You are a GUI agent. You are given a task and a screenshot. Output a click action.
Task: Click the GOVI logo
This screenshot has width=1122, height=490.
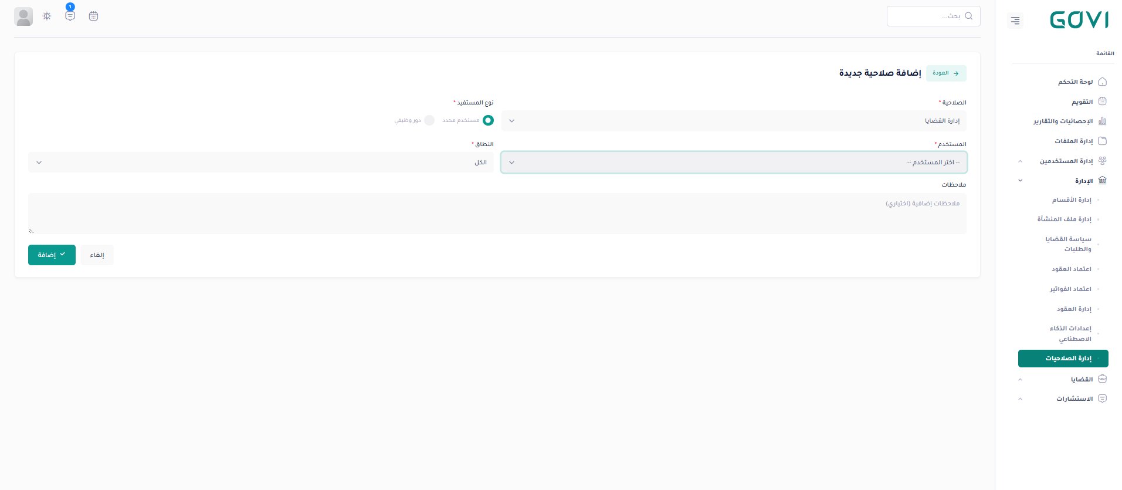coord(1079,21)
